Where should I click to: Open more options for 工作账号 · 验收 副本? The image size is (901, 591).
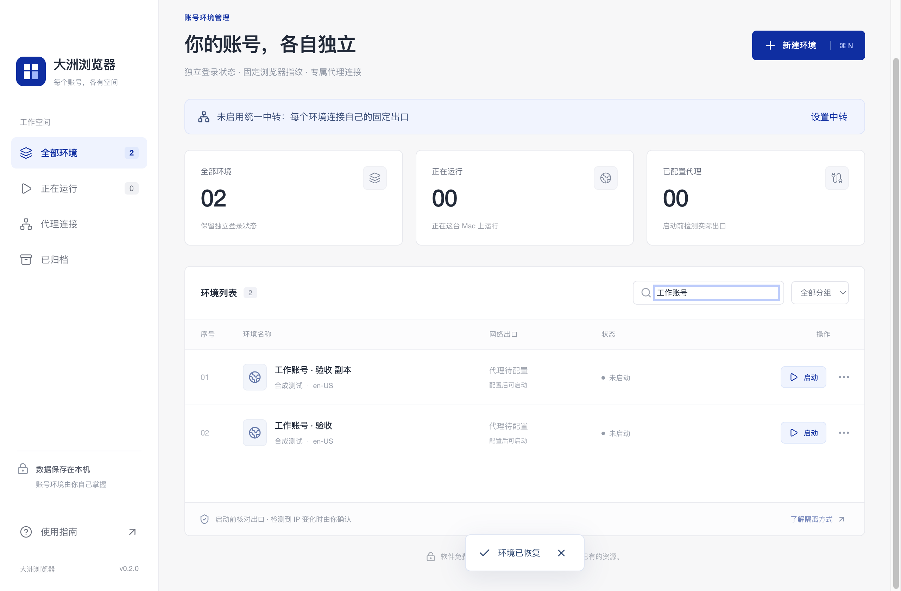(x=844, y=377)
